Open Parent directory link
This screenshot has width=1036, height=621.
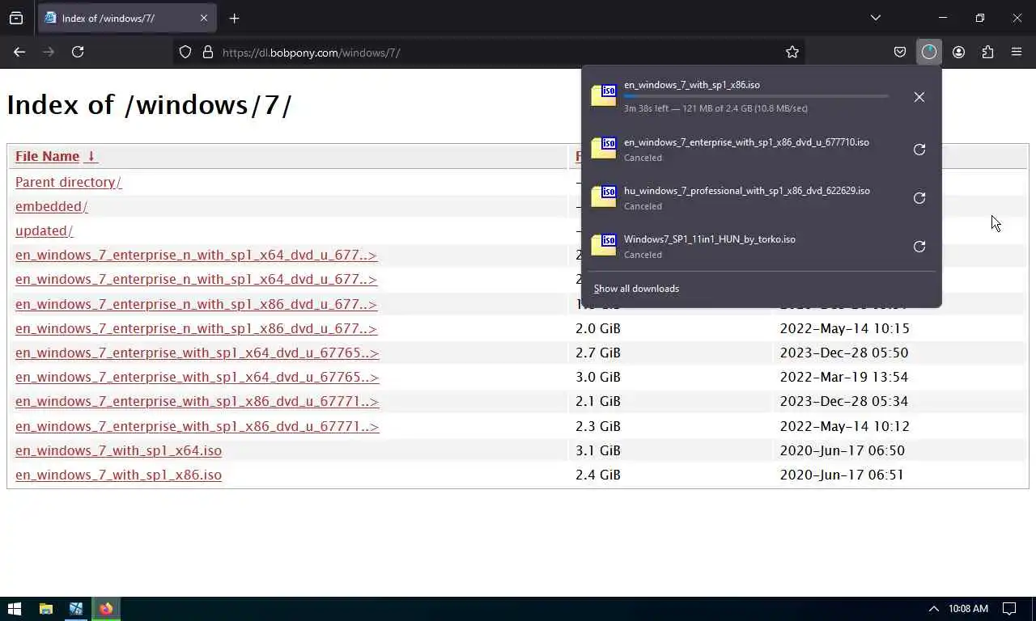(x=68, y=182)
